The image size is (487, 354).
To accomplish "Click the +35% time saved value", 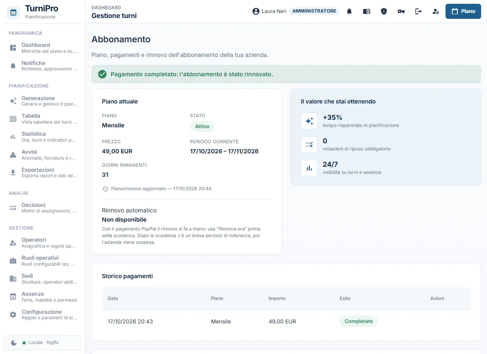I will (x=332, y=117).
